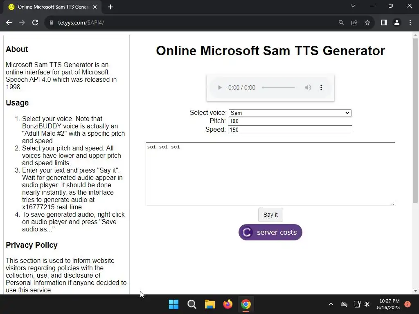Open File Explorer from taskbar
This screenshot has width=419, height=314.
point(210,304)
